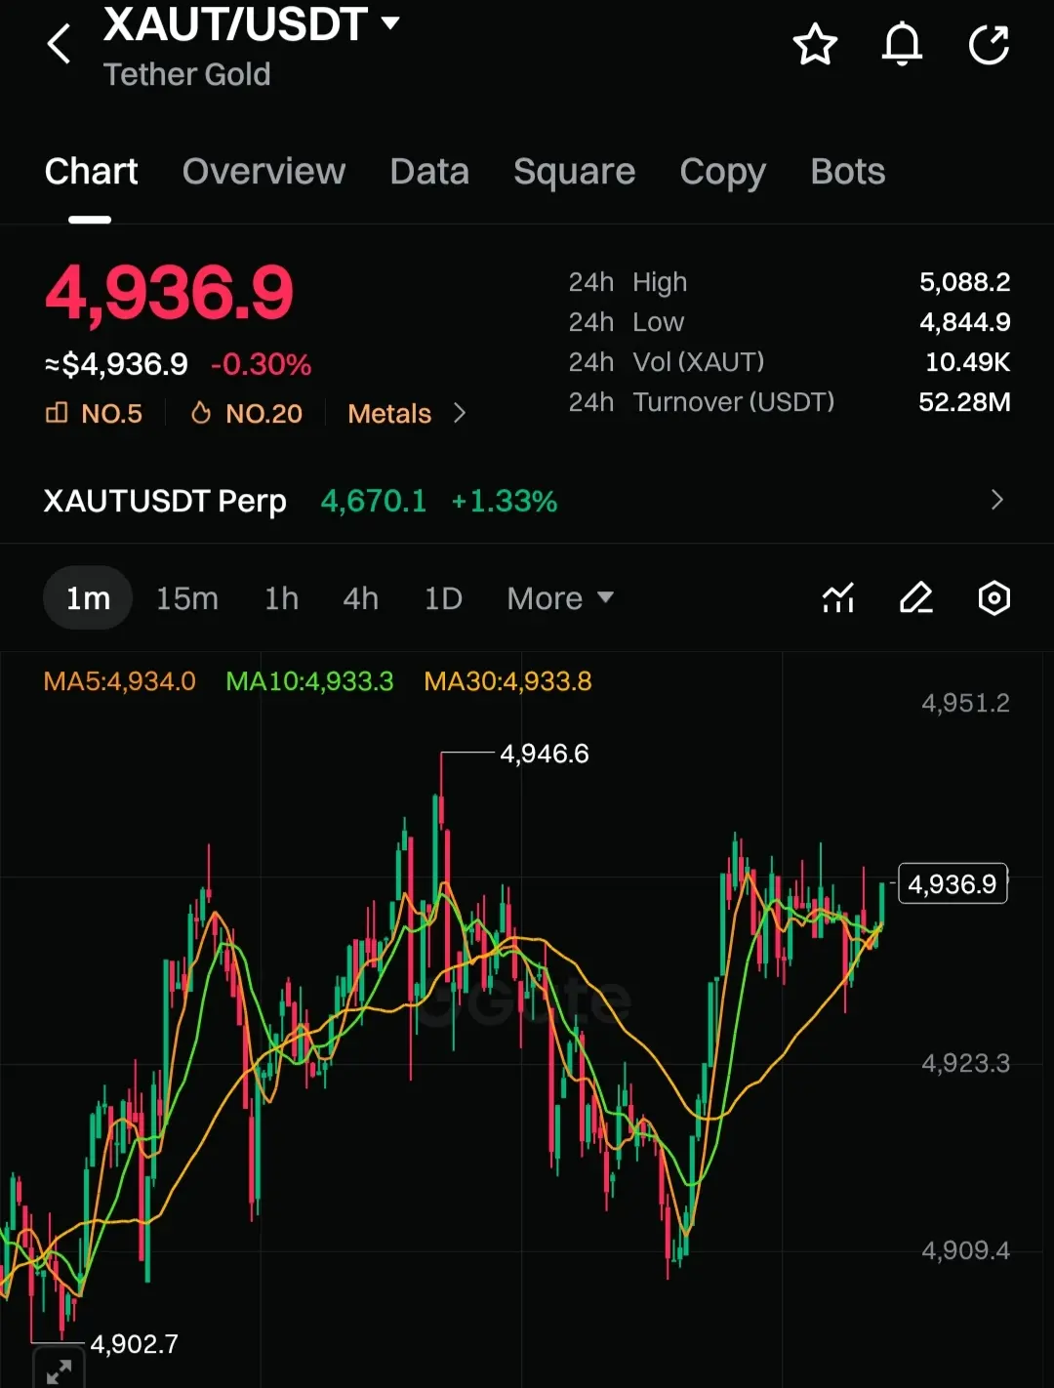Select the drawing pencil tool
The width and height of the screenshot is (1054, 1388).
[x=915, y=597]
